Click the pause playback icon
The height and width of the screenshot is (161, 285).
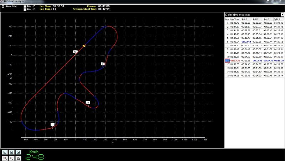(5, 152)
